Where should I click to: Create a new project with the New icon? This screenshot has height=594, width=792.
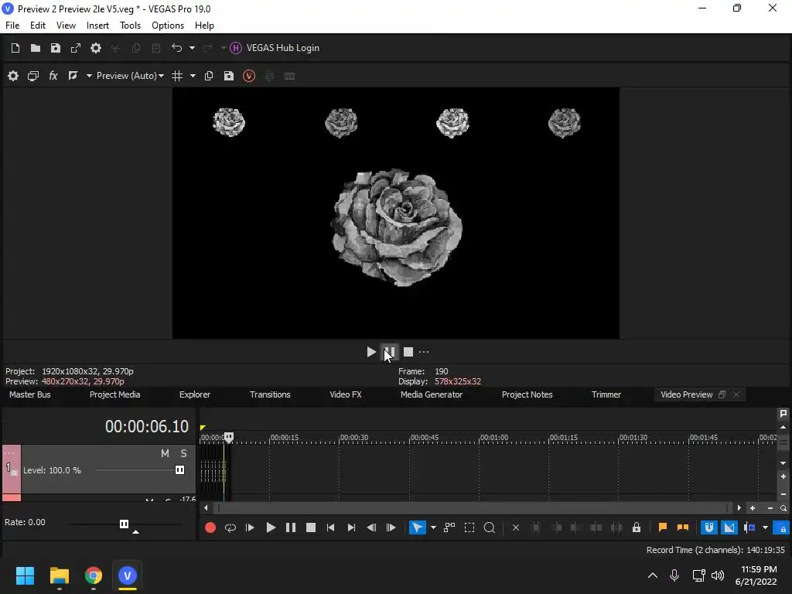tap(15, 48)
